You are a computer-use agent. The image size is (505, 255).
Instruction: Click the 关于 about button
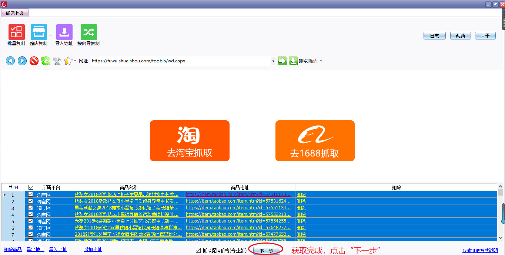(485, 36)
